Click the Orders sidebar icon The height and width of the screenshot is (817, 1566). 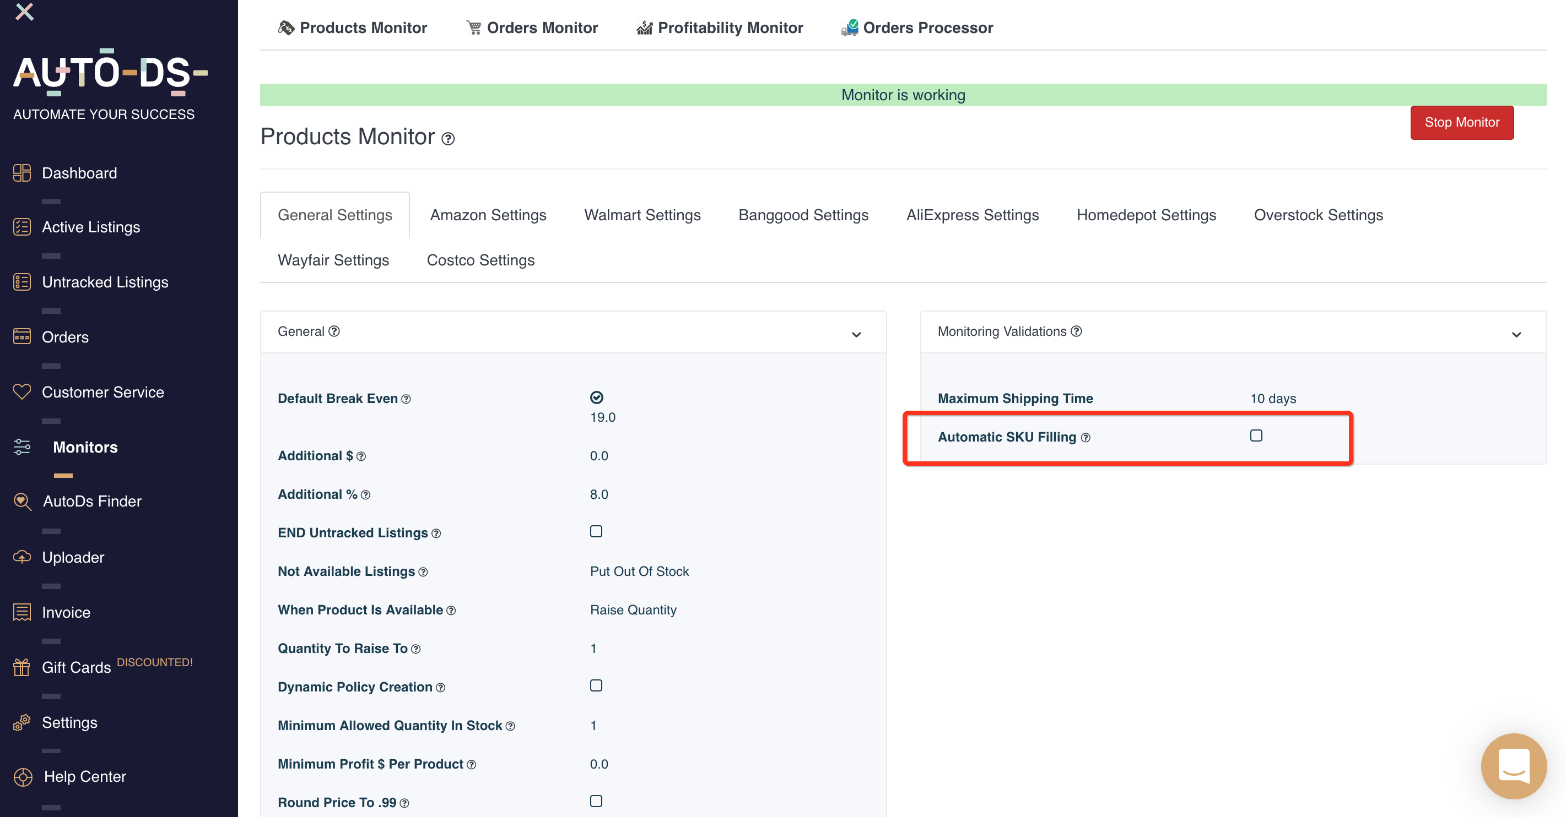(x=22, y=336)
